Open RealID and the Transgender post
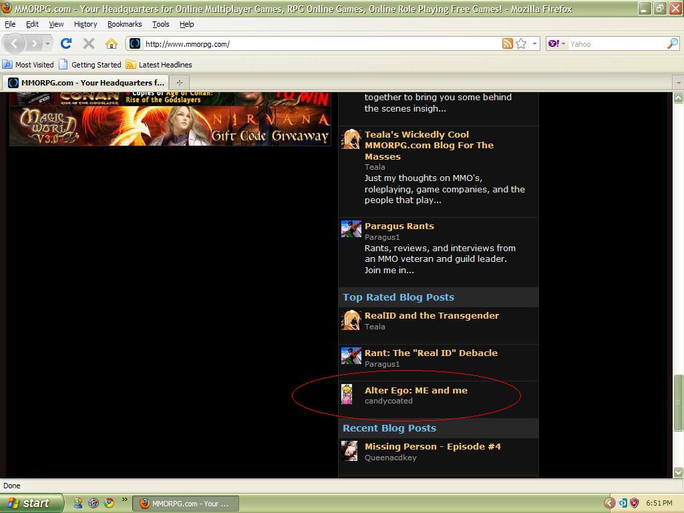The image size is (684, 513). (432, 315)
